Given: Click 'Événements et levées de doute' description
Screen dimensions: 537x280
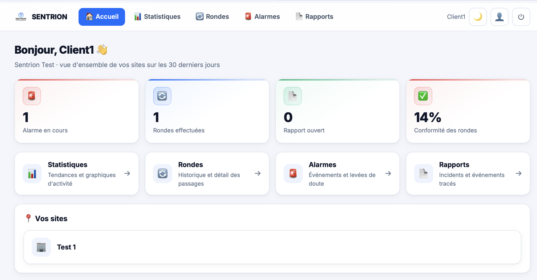Looking at the screenshot, I should (342, 179).
